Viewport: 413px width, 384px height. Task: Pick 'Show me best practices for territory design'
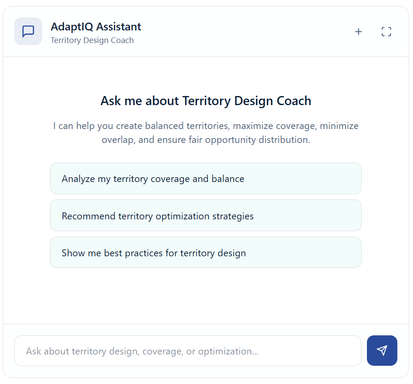coord(206,252)
